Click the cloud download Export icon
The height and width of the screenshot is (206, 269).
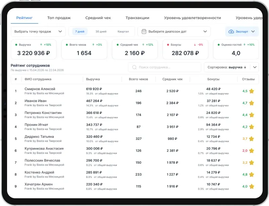coord(231,32)
